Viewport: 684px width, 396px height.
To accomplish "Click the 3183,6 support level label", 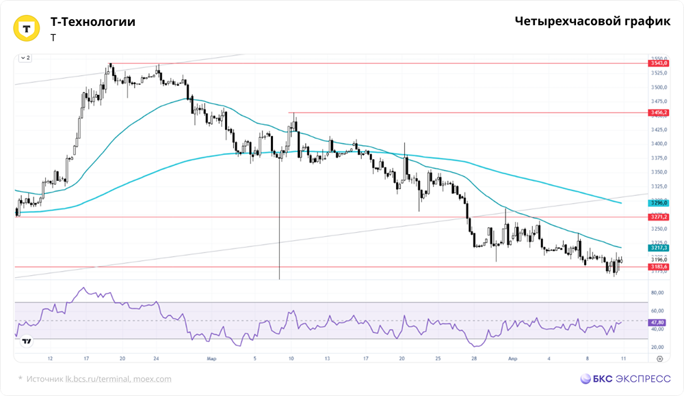I will point(659,266).
